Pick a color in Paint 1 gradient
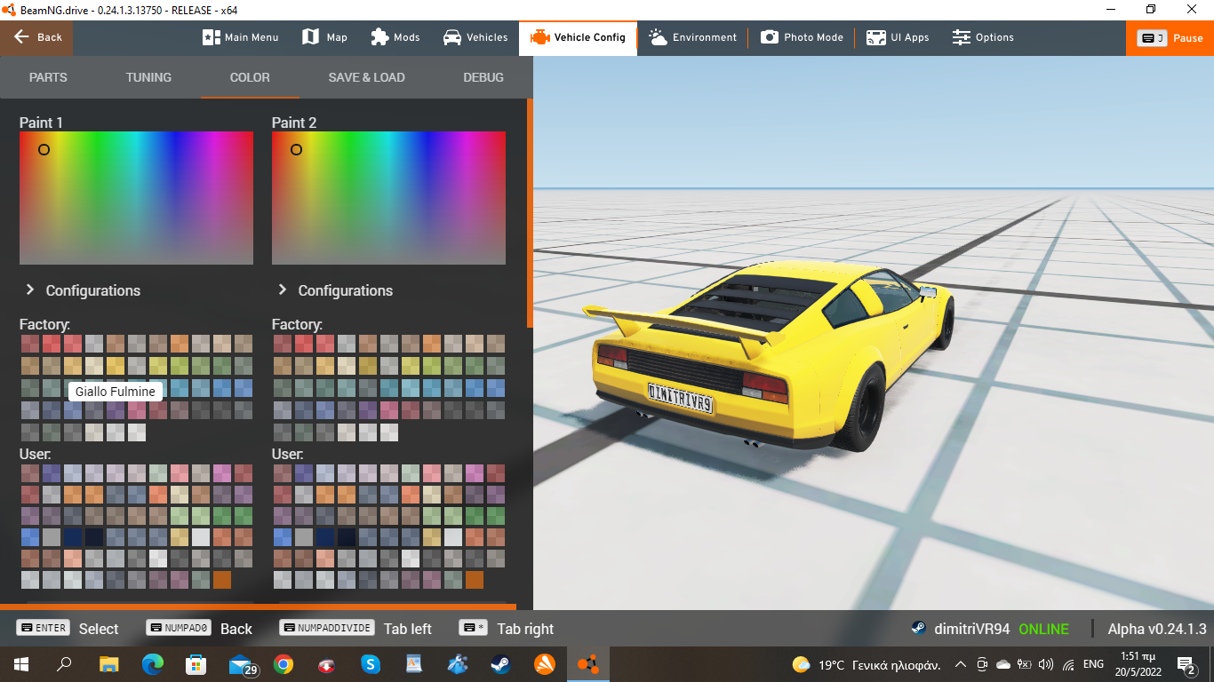Image resolution: width=1214 pixels, height=682 pixels. [136, 198]
